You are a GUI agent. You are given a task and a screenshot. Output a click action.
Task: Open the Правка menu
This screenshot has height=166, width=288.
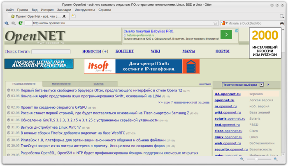22,10
